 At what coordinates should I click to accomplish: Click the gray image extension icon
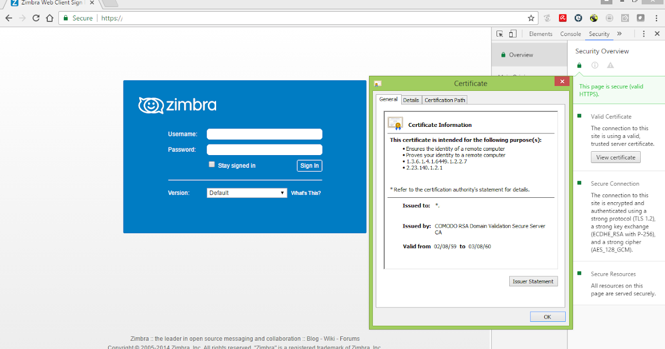(609, 18)
